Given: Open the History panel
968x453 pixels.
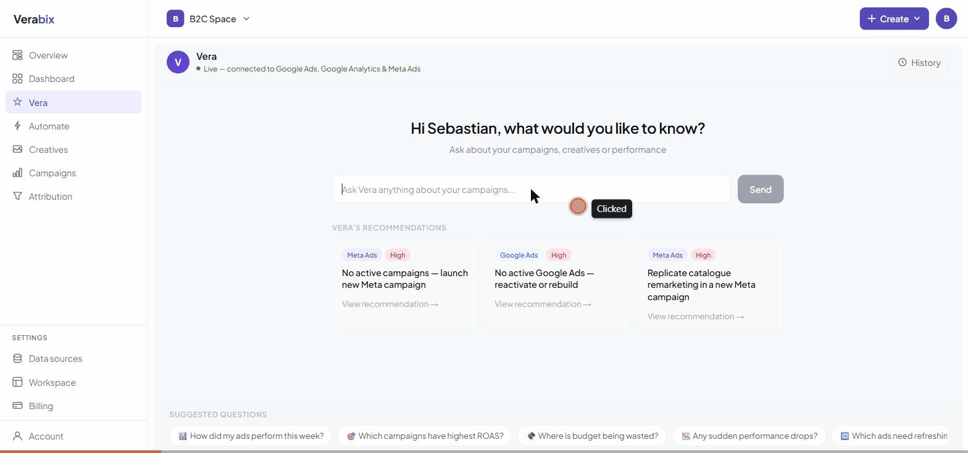Looking at the screenshot, I should pos(919,62).
